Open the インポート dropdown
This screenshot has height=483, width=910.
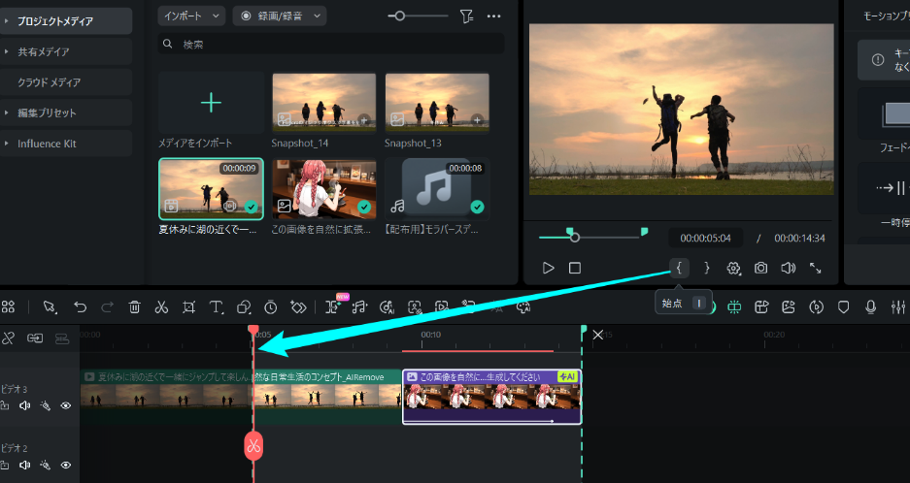coord(191,16)
